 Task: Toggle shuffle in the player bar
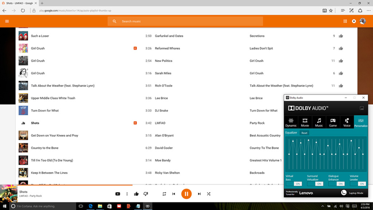[208, 194]
